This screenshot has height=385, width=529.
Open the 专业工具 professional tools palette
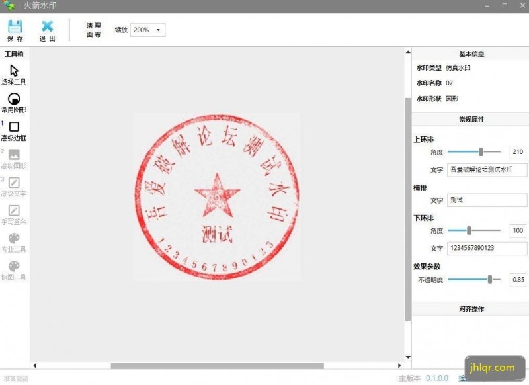(x=13, y=239)
